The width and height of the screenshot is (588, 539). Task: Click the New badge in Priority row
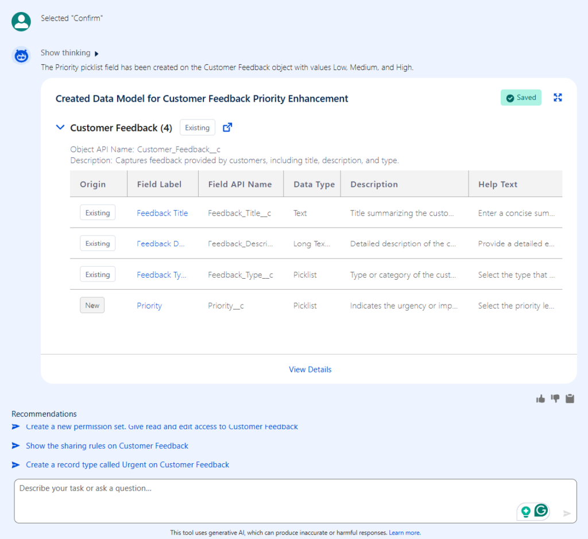[x=92, y=305]
